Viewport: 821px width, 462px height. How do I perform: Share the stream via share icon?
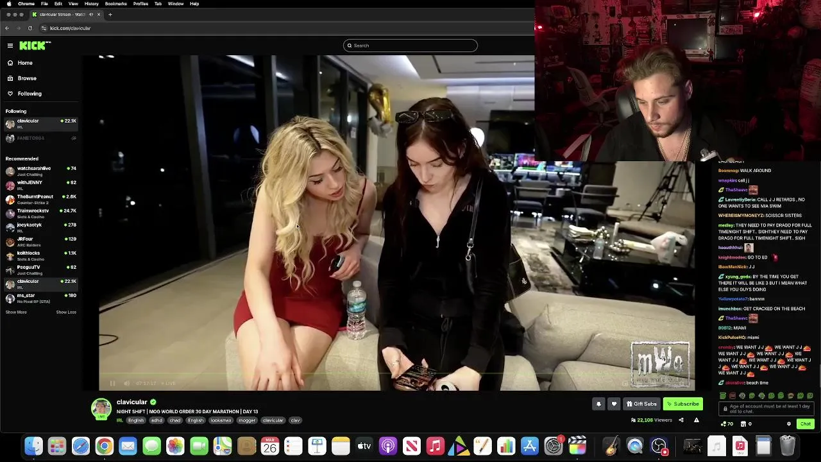pos(681,420)
